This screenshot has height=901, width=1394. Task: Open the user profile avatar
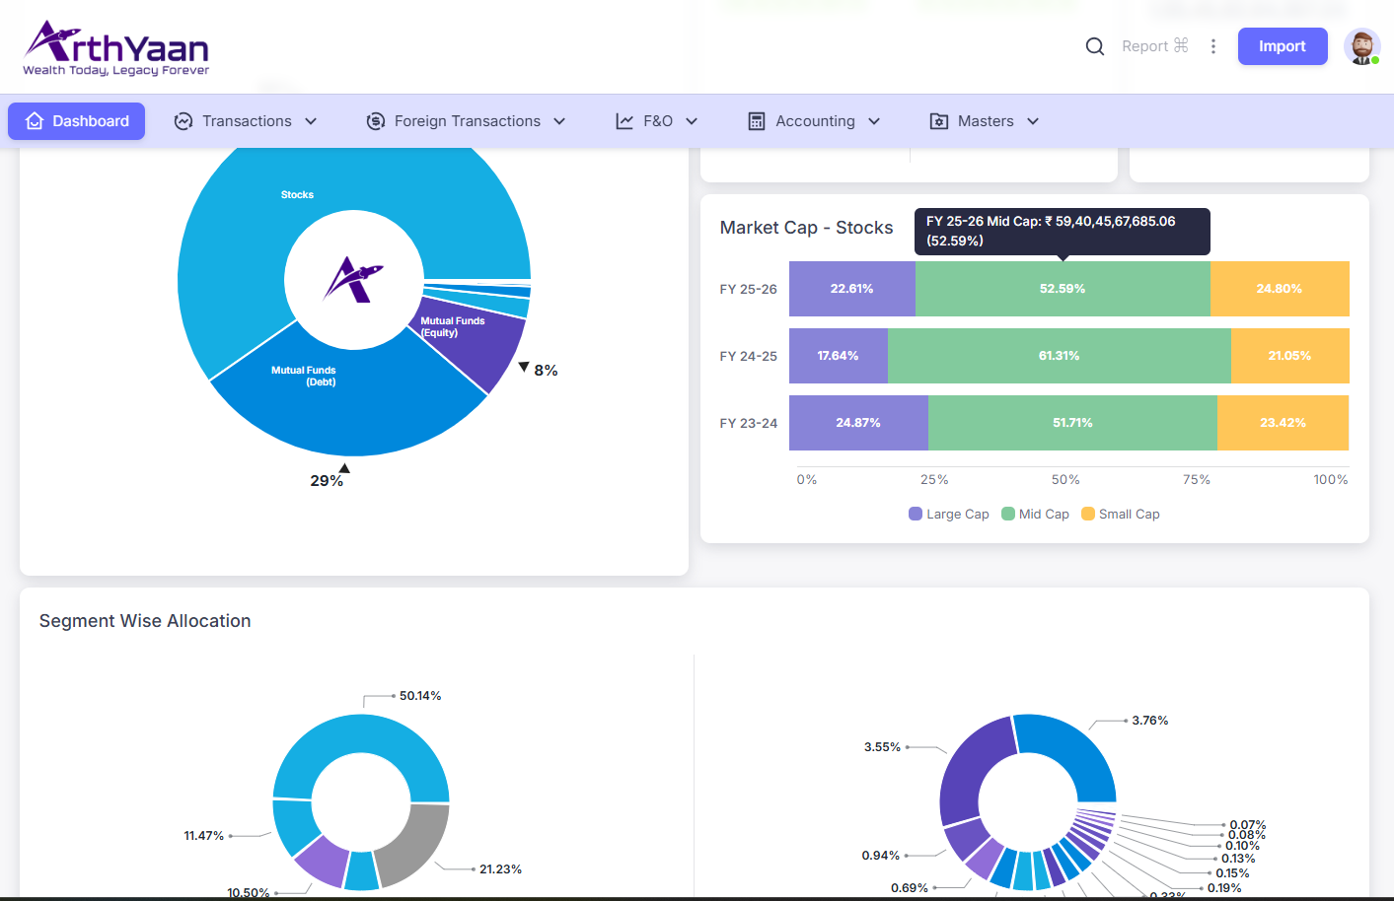pos(1361,46)
